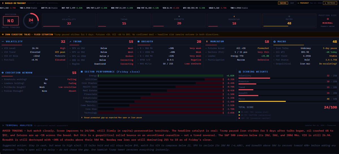
Task: Click the NAS Hi/Lo 18 / 215 row
Action: [169, 64]
